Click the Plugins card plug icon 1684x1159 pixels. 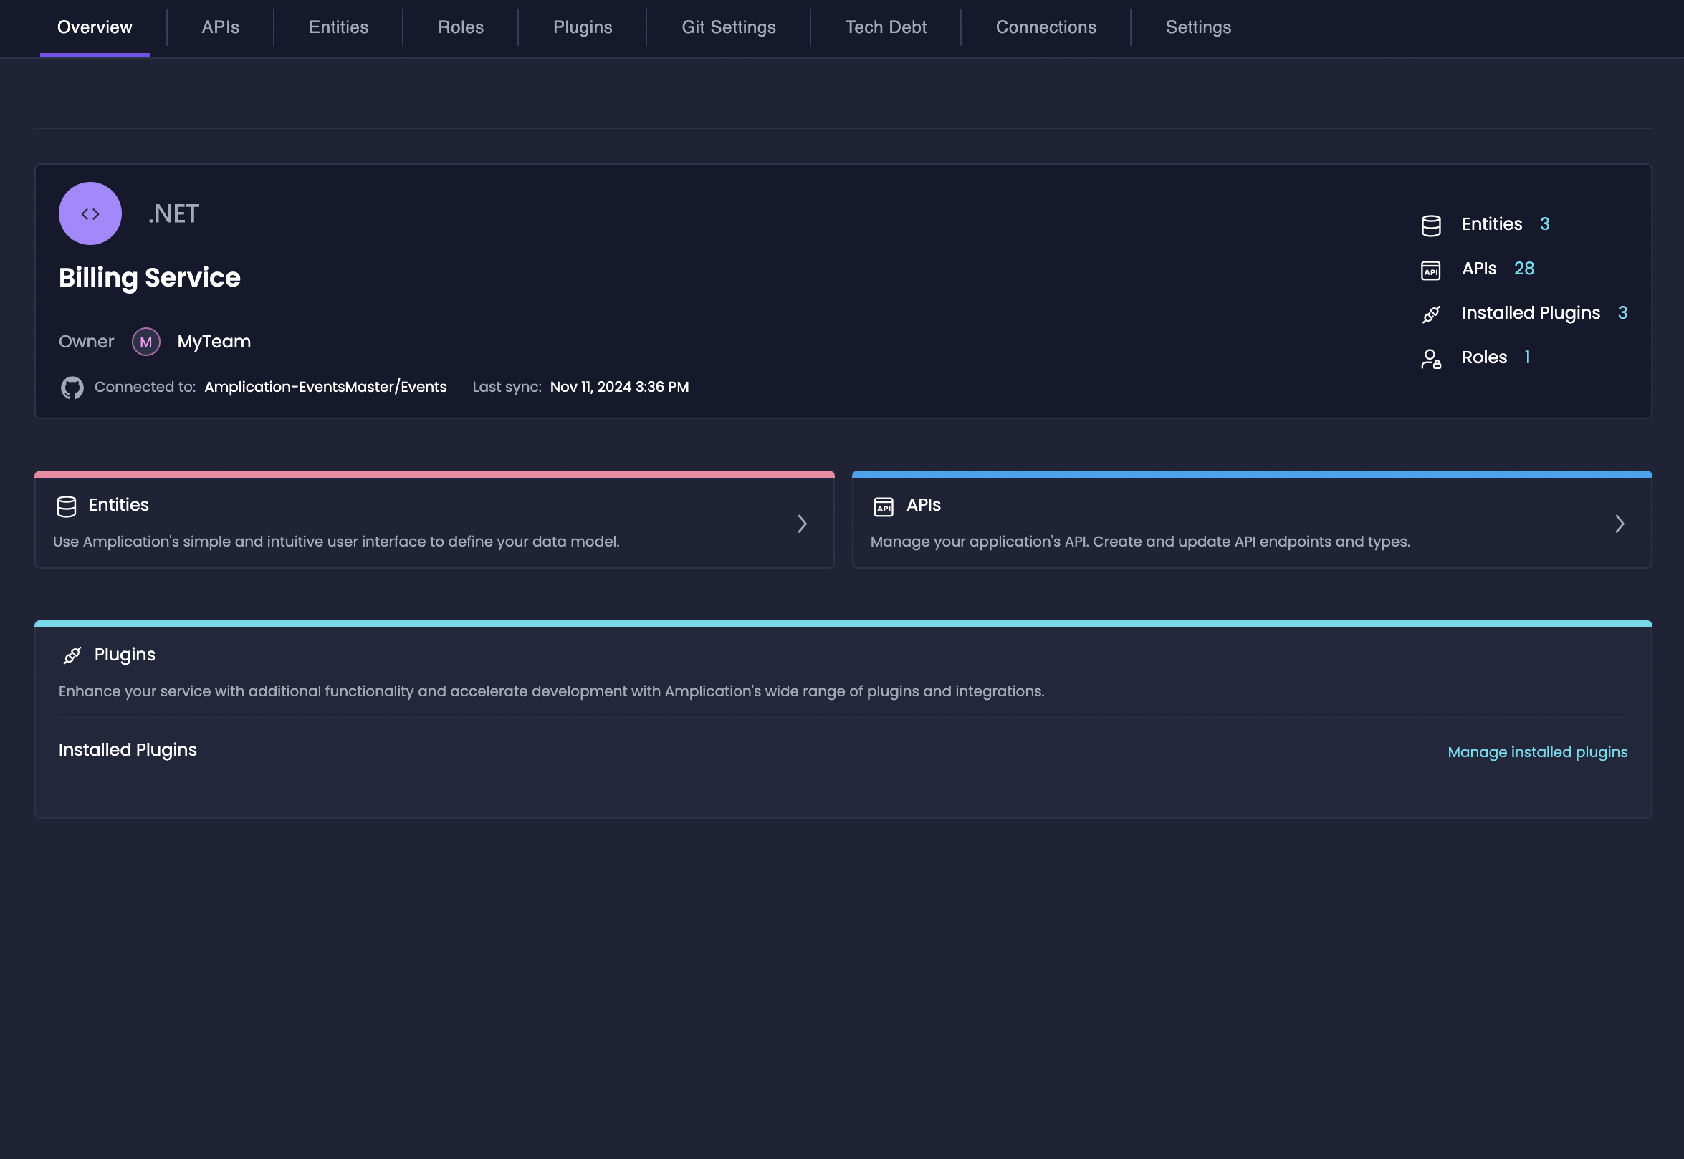click(x=72, y=655)
